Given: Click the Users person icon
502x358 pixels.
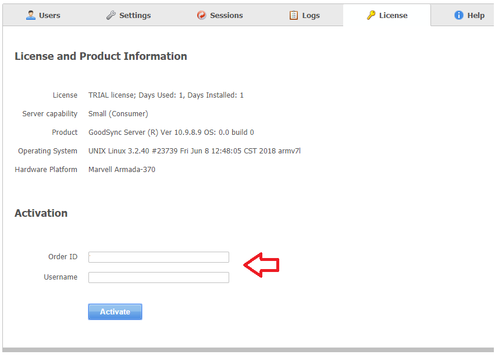Looking at the screenshot, I should pos(31,15).
